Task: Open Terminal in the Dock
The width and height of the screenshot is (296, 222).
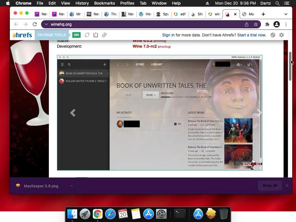Action: (x=180, y=214)
